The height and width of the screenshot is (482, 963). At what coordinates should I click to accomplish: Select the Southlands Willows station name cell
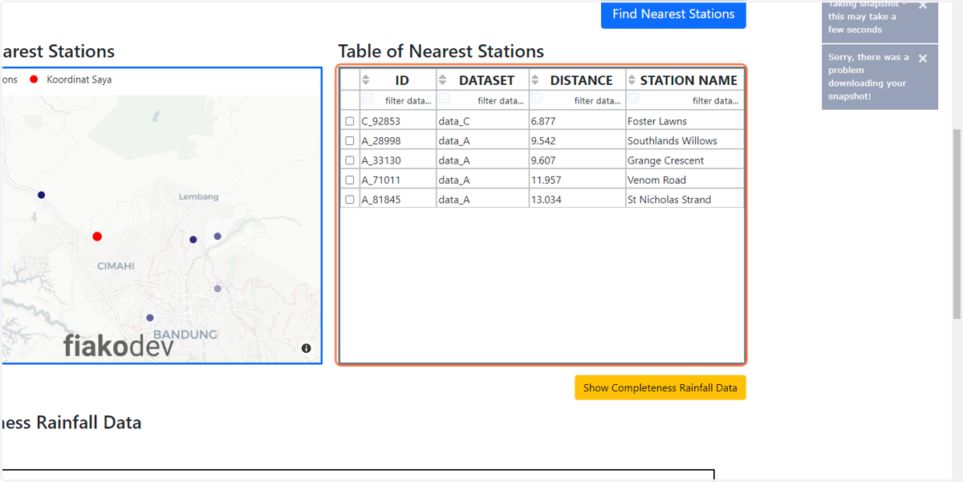pos(685,140)
